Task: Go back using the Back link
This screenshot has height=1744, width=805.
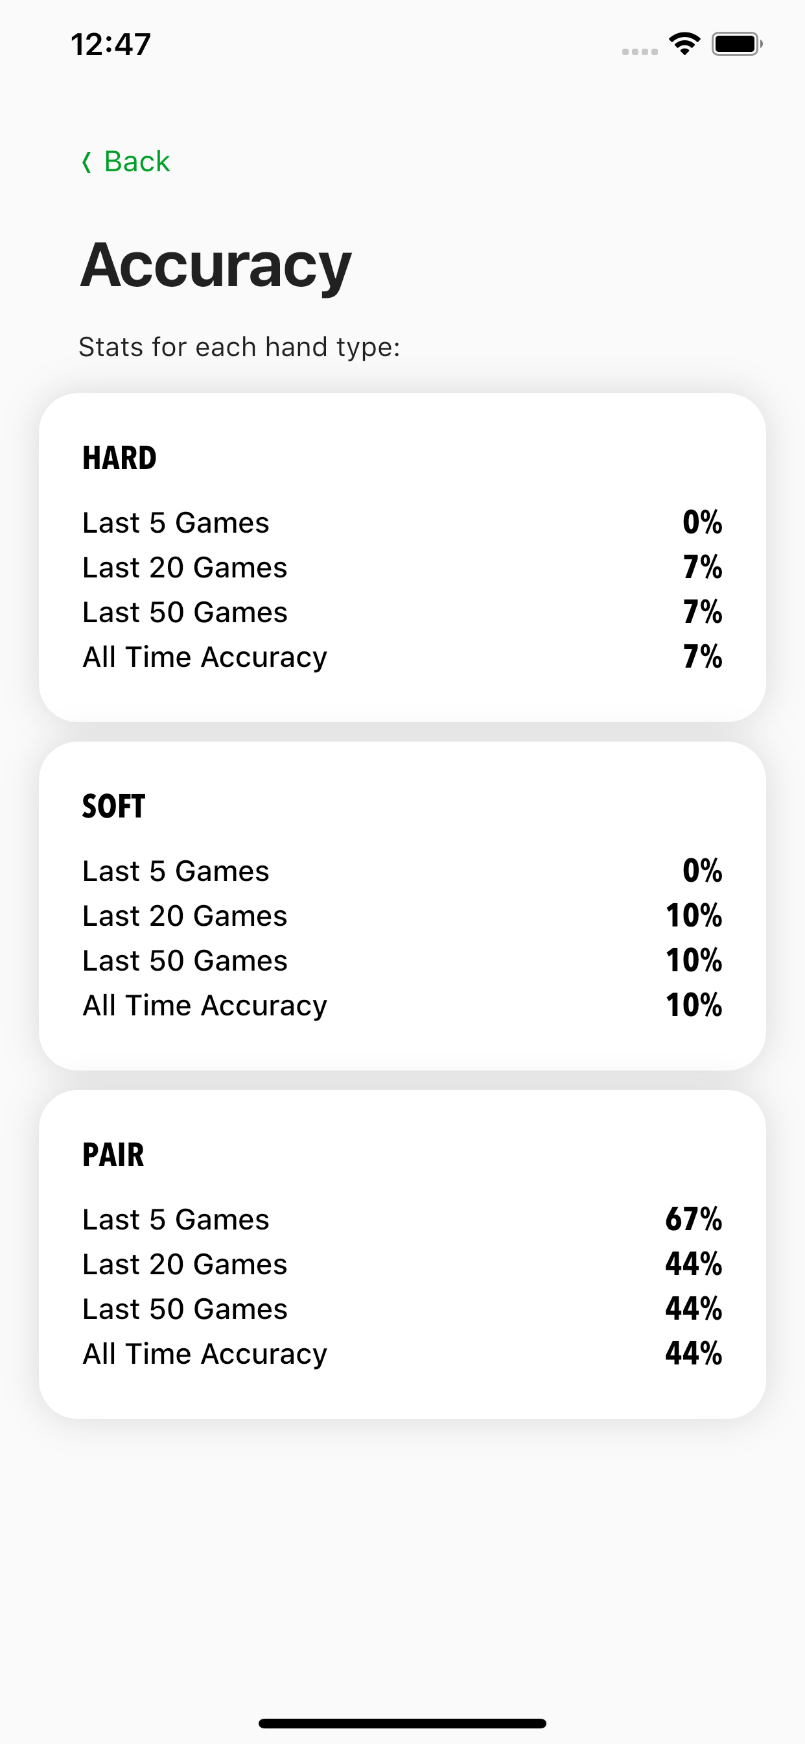Action: click(x=137, y=162)
